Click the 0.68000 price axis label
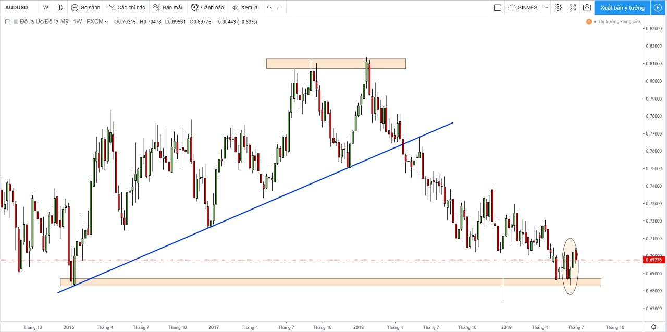667x332 pixels. click(x=653, y=291)
